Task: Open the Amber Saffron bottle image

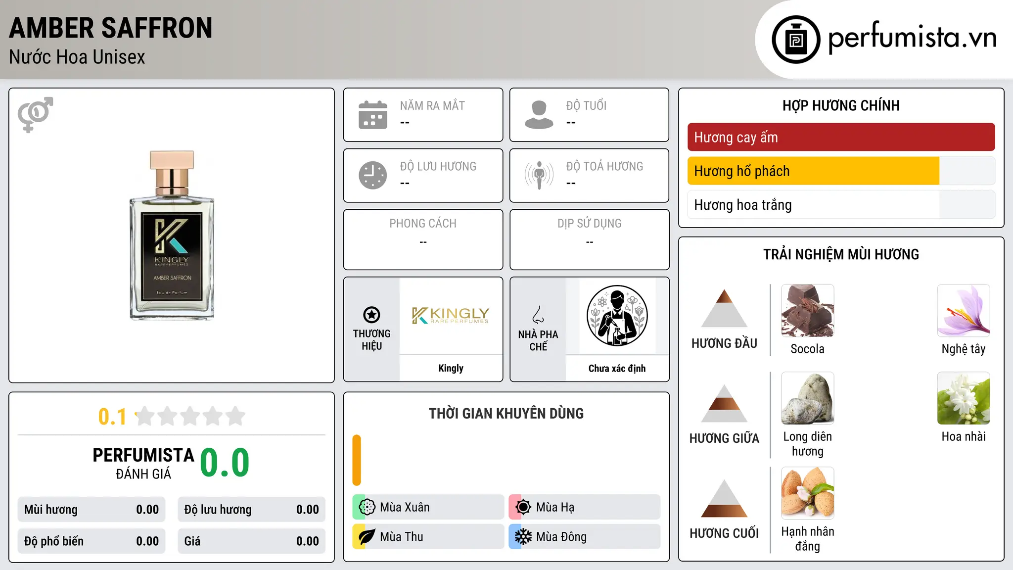Action: (x=172, y=236)
